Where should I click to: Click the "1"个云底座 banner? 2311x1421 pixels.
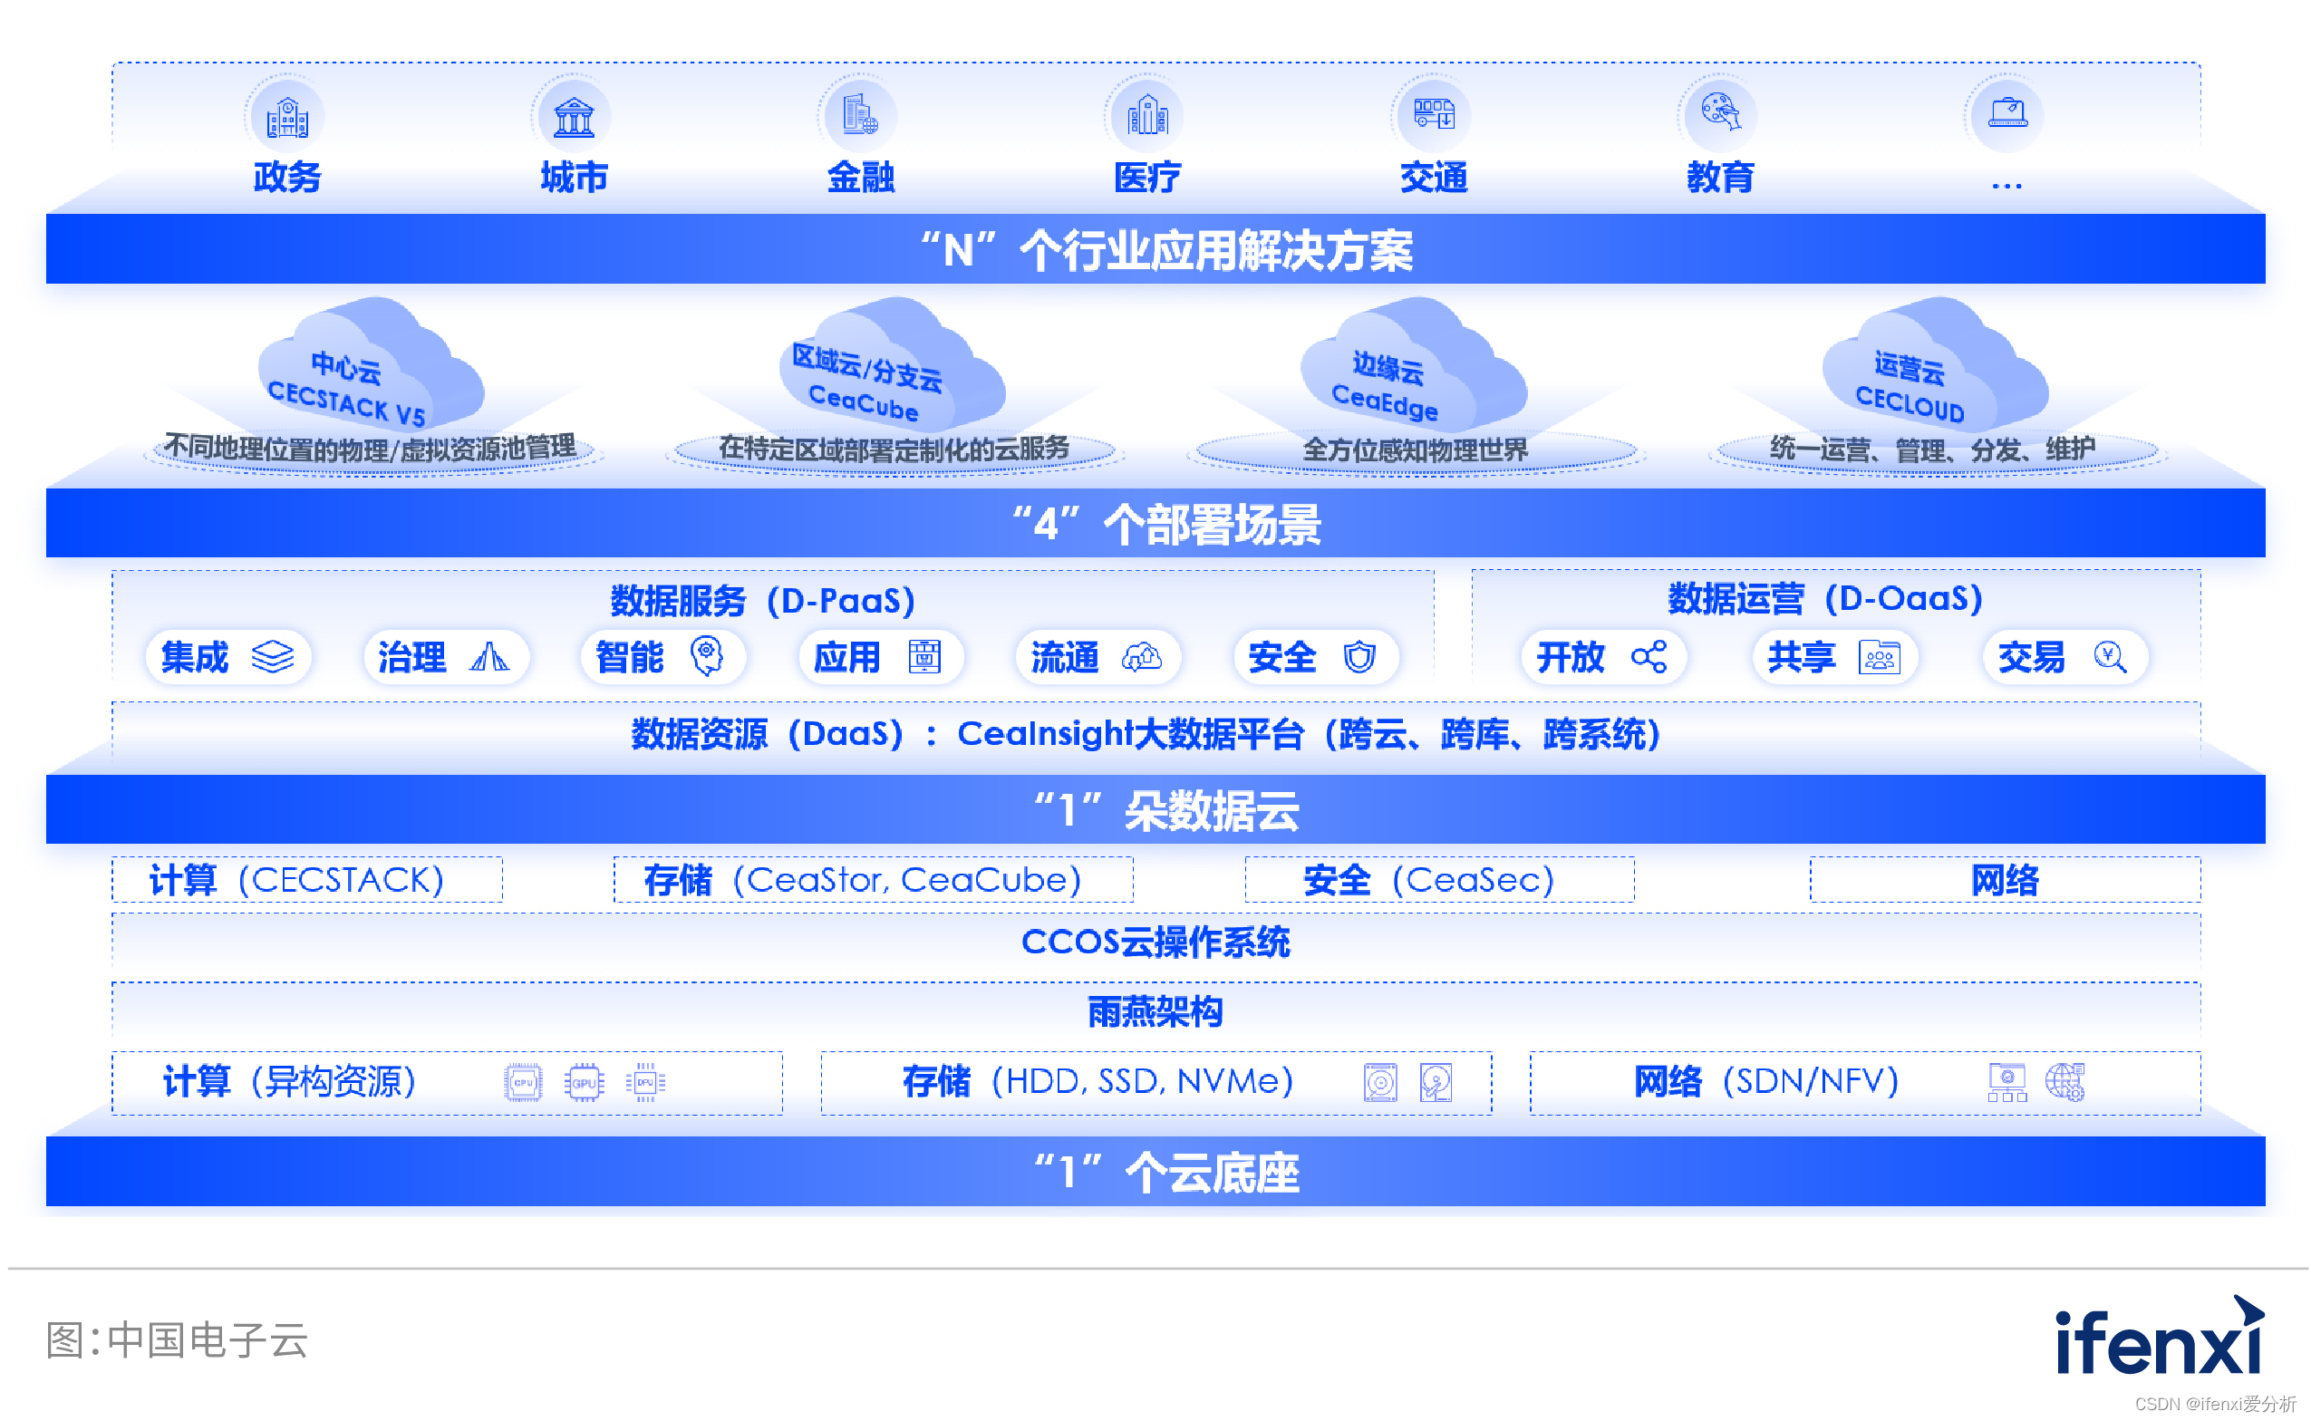pyautogui.click(x=1155, y=1171)
